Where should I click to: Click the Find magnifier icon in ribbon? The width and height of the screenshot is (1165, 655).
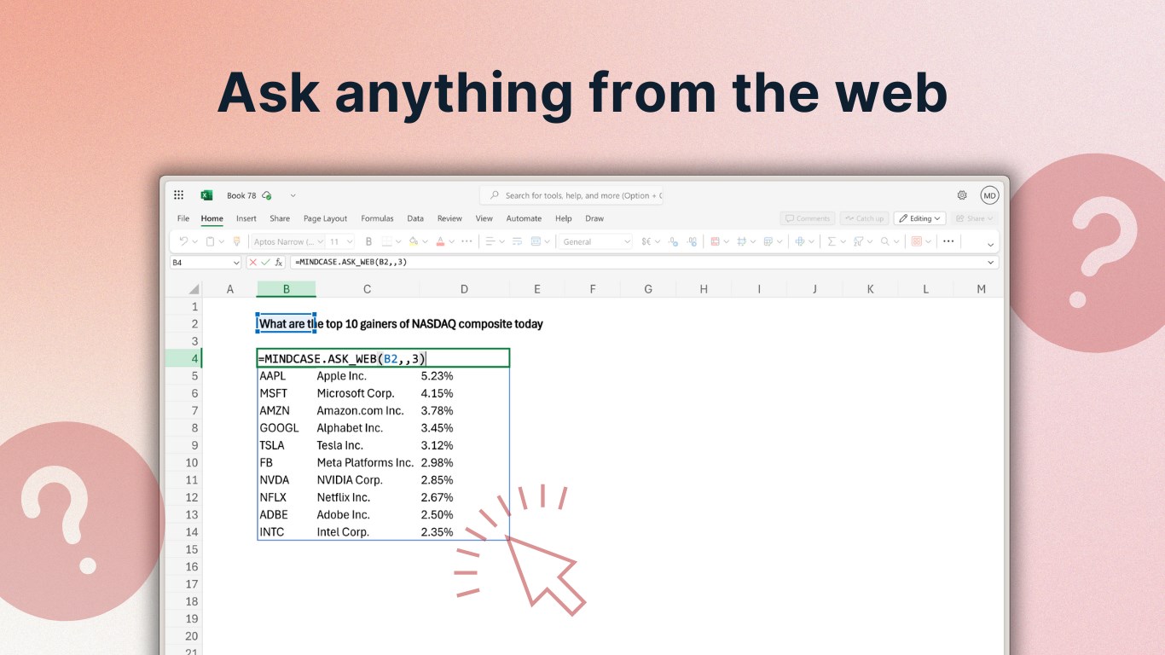coord(884,241)
